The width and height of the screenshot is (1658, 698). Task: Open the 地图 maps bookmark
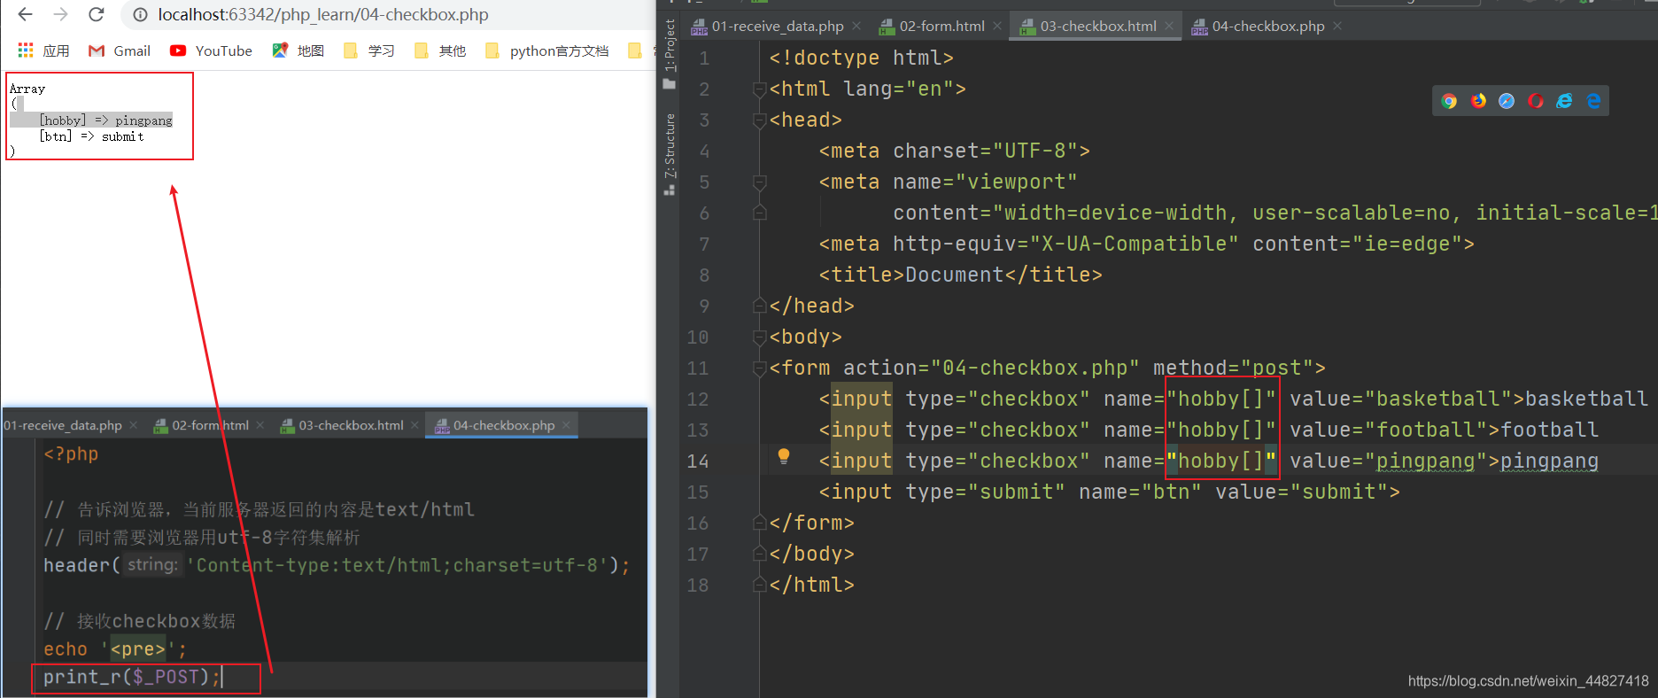(298, 50)
